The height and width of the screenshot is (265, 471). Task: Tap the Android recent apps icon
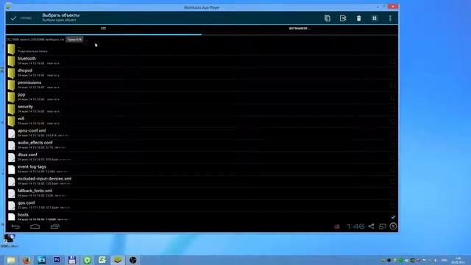(x=54, y=227)
